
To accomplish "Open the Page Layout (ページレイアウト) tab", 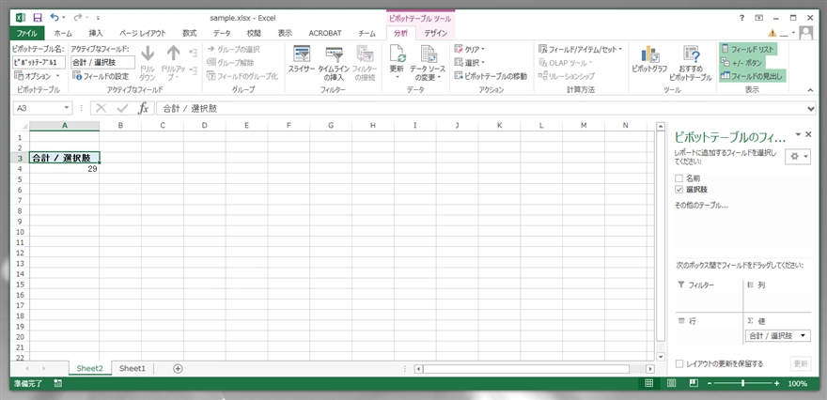I will pos(143,33).
